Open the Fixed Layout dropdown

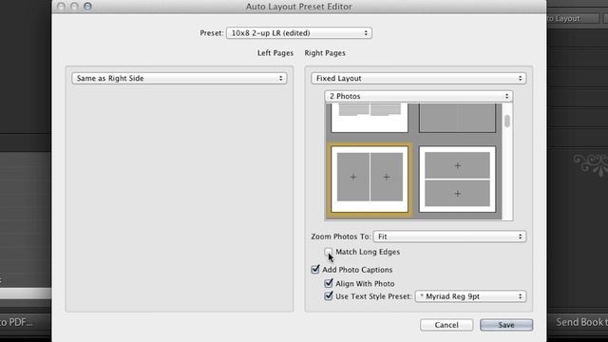[x=418, y=78]
